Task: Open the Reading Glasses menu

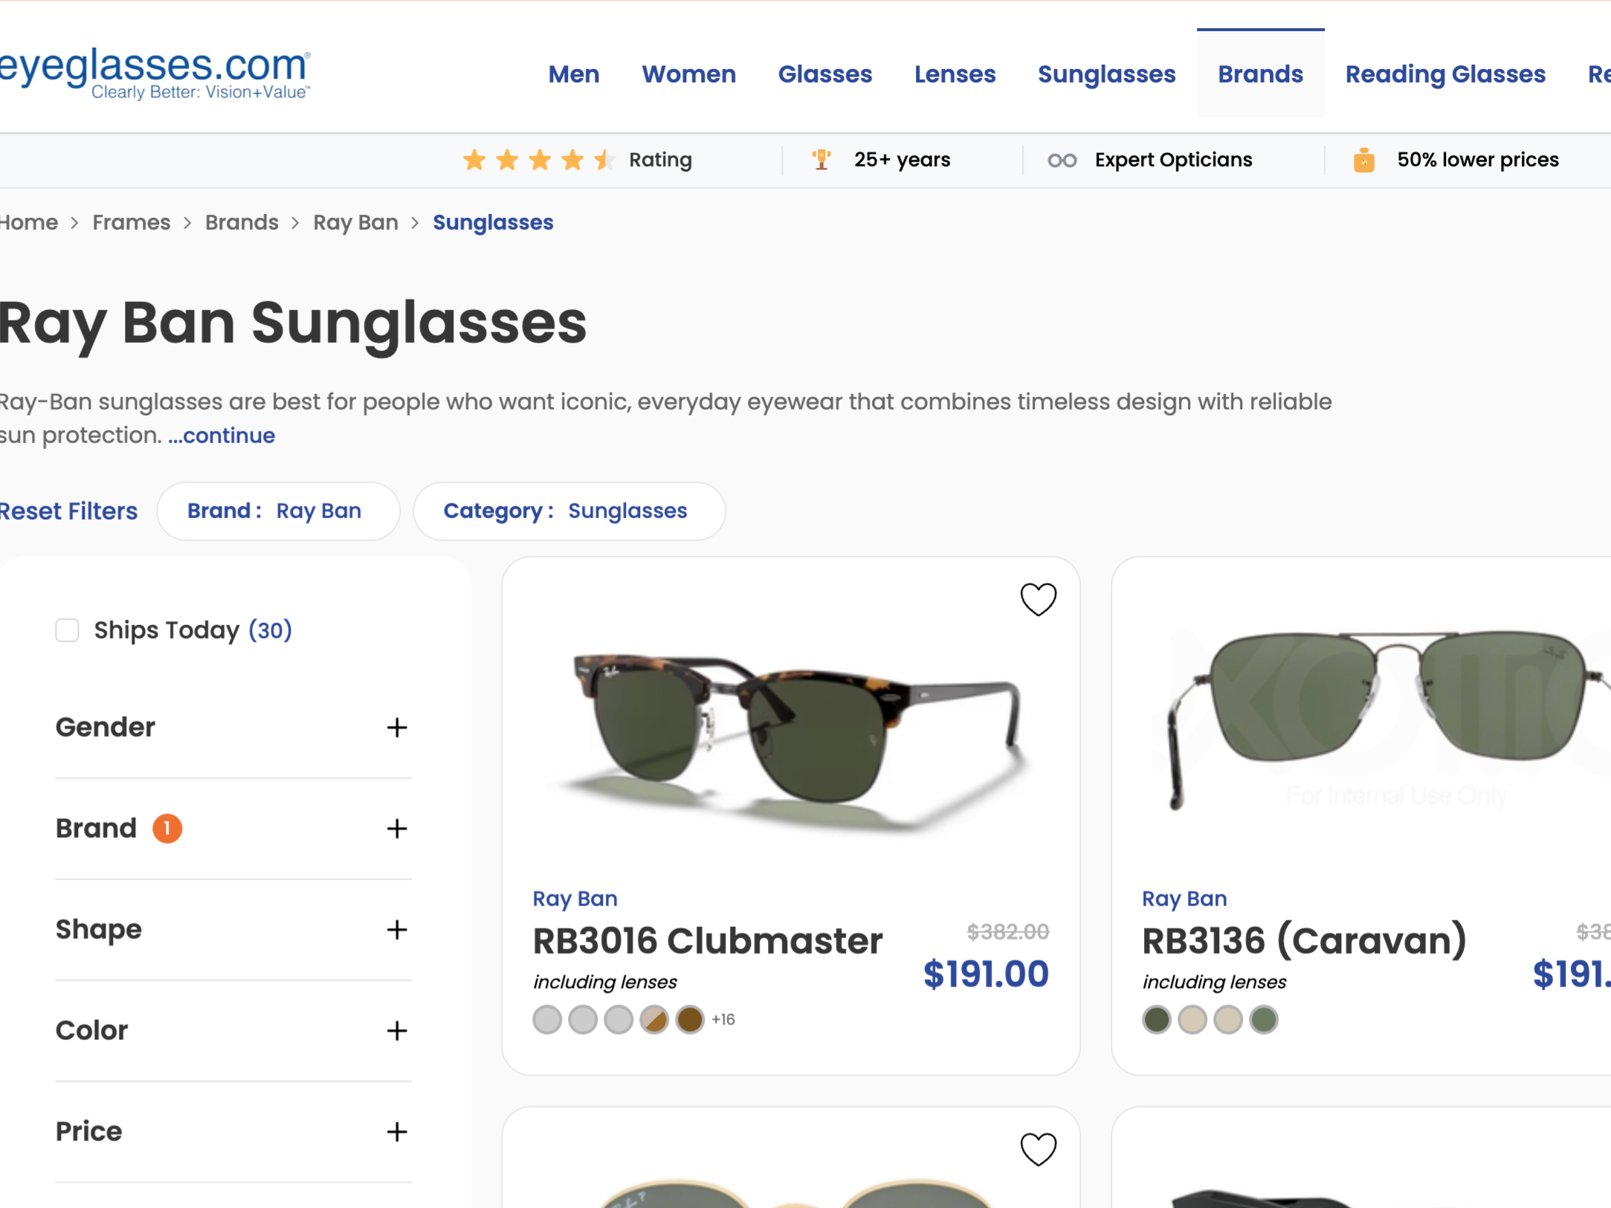Action: click(x=1445, y=74)
